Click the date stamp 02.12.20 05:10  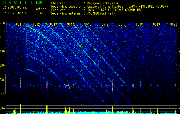pyautogui.click(x=15, y=13)
